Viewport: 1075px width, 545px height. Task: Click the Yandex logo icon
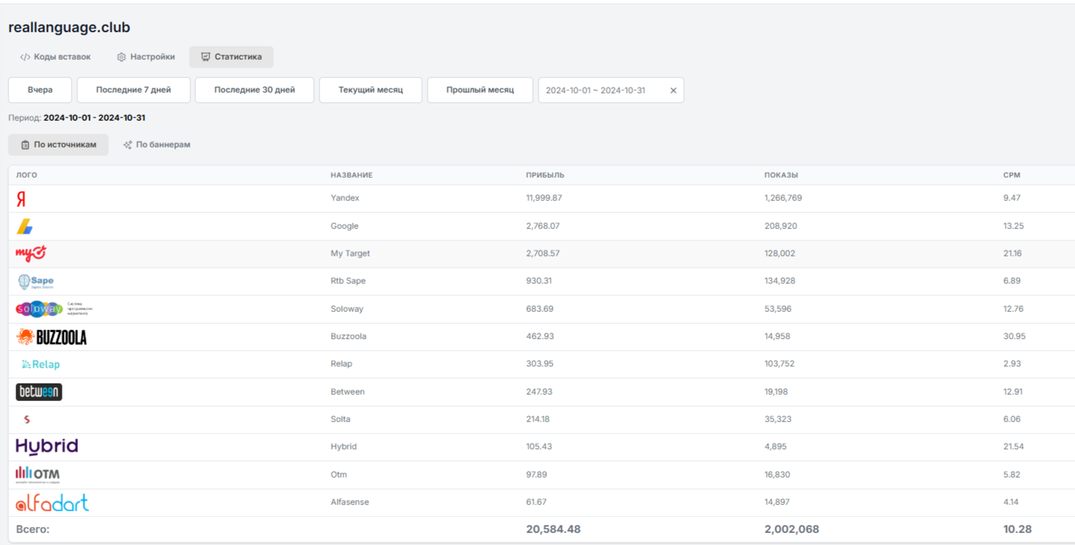21,199
